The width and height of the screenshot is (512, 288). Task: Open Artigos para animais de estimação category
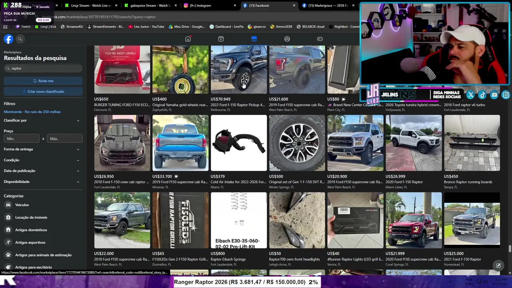[43, 255]
